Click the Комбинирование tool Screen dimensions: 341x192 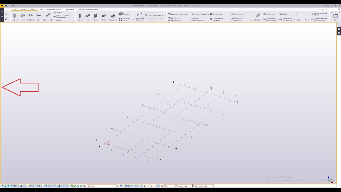[x=196, y=21]
